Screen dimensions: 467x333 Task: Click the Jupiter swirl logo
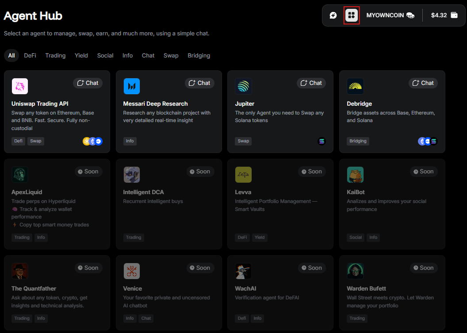tap(243, 86)
